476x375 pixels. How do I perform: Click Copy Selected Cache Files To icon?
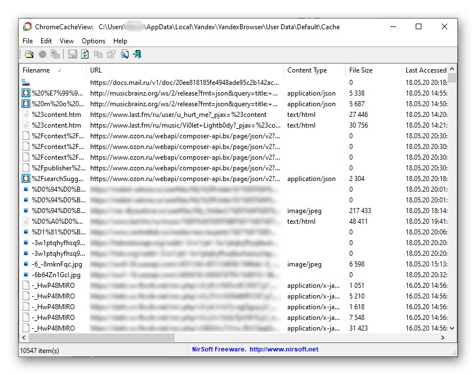pyautogui.click(x=55, y=54)
